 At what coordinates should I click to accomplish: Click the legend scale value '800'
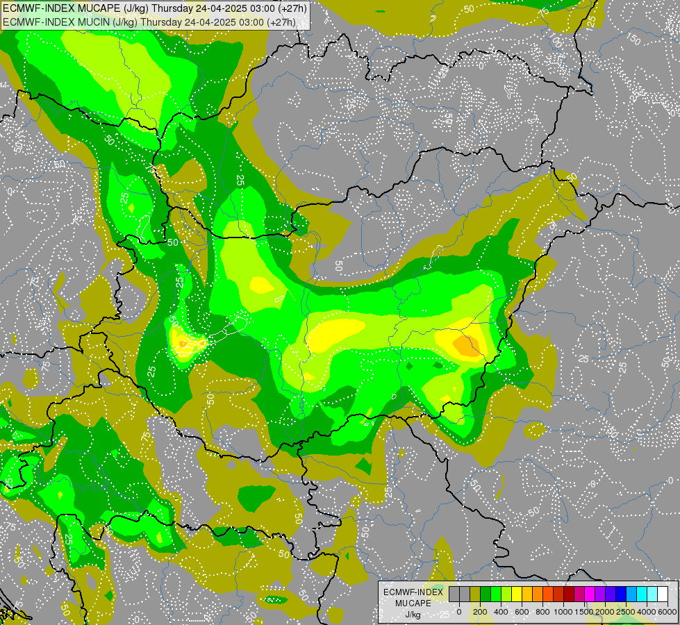click(542, 612)
